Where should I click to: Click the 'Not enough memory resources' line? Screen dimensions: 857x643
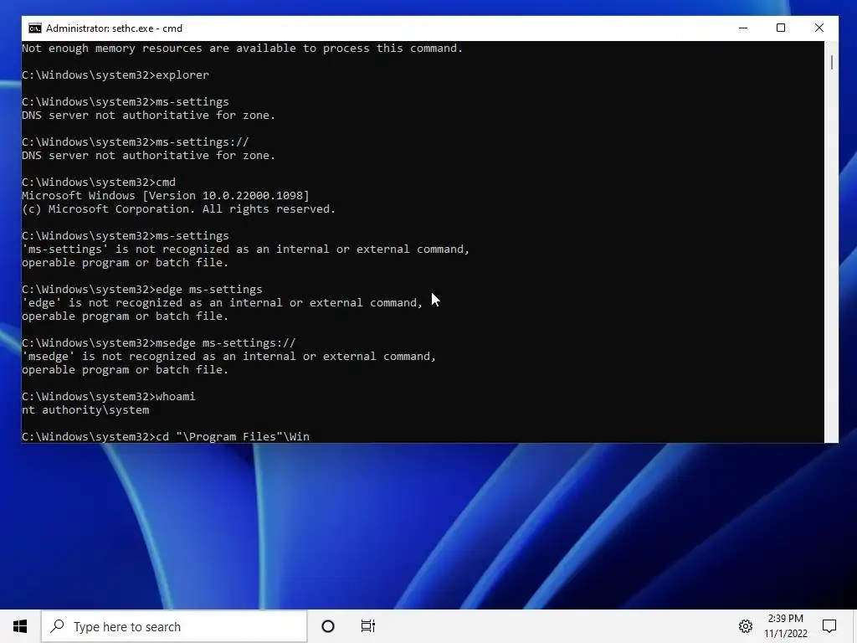coord(242,48)
